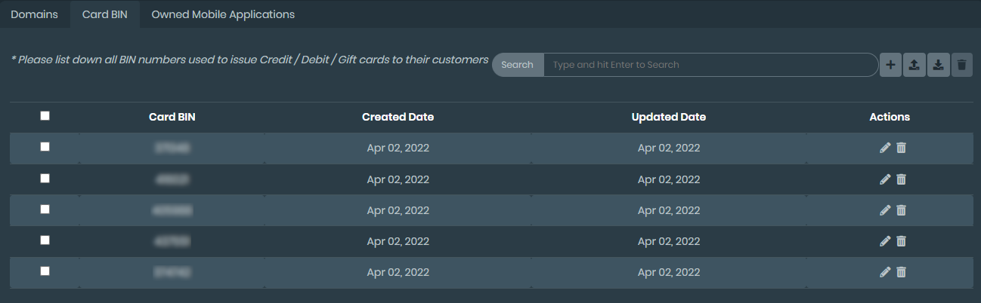Click the bulk delete trash icon in toolbar
981x303 pixels.
coord(961,65)
